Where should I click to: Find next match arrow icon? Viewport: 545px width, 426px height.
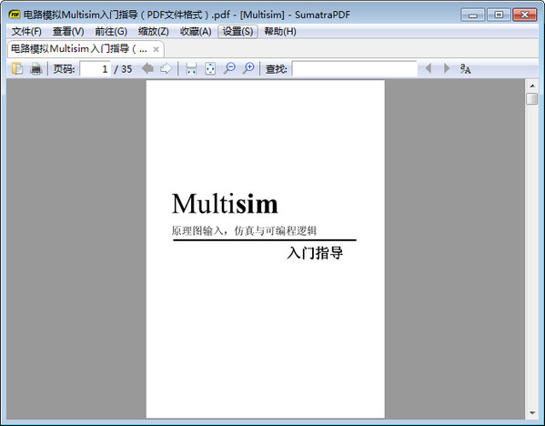point(447,68)
